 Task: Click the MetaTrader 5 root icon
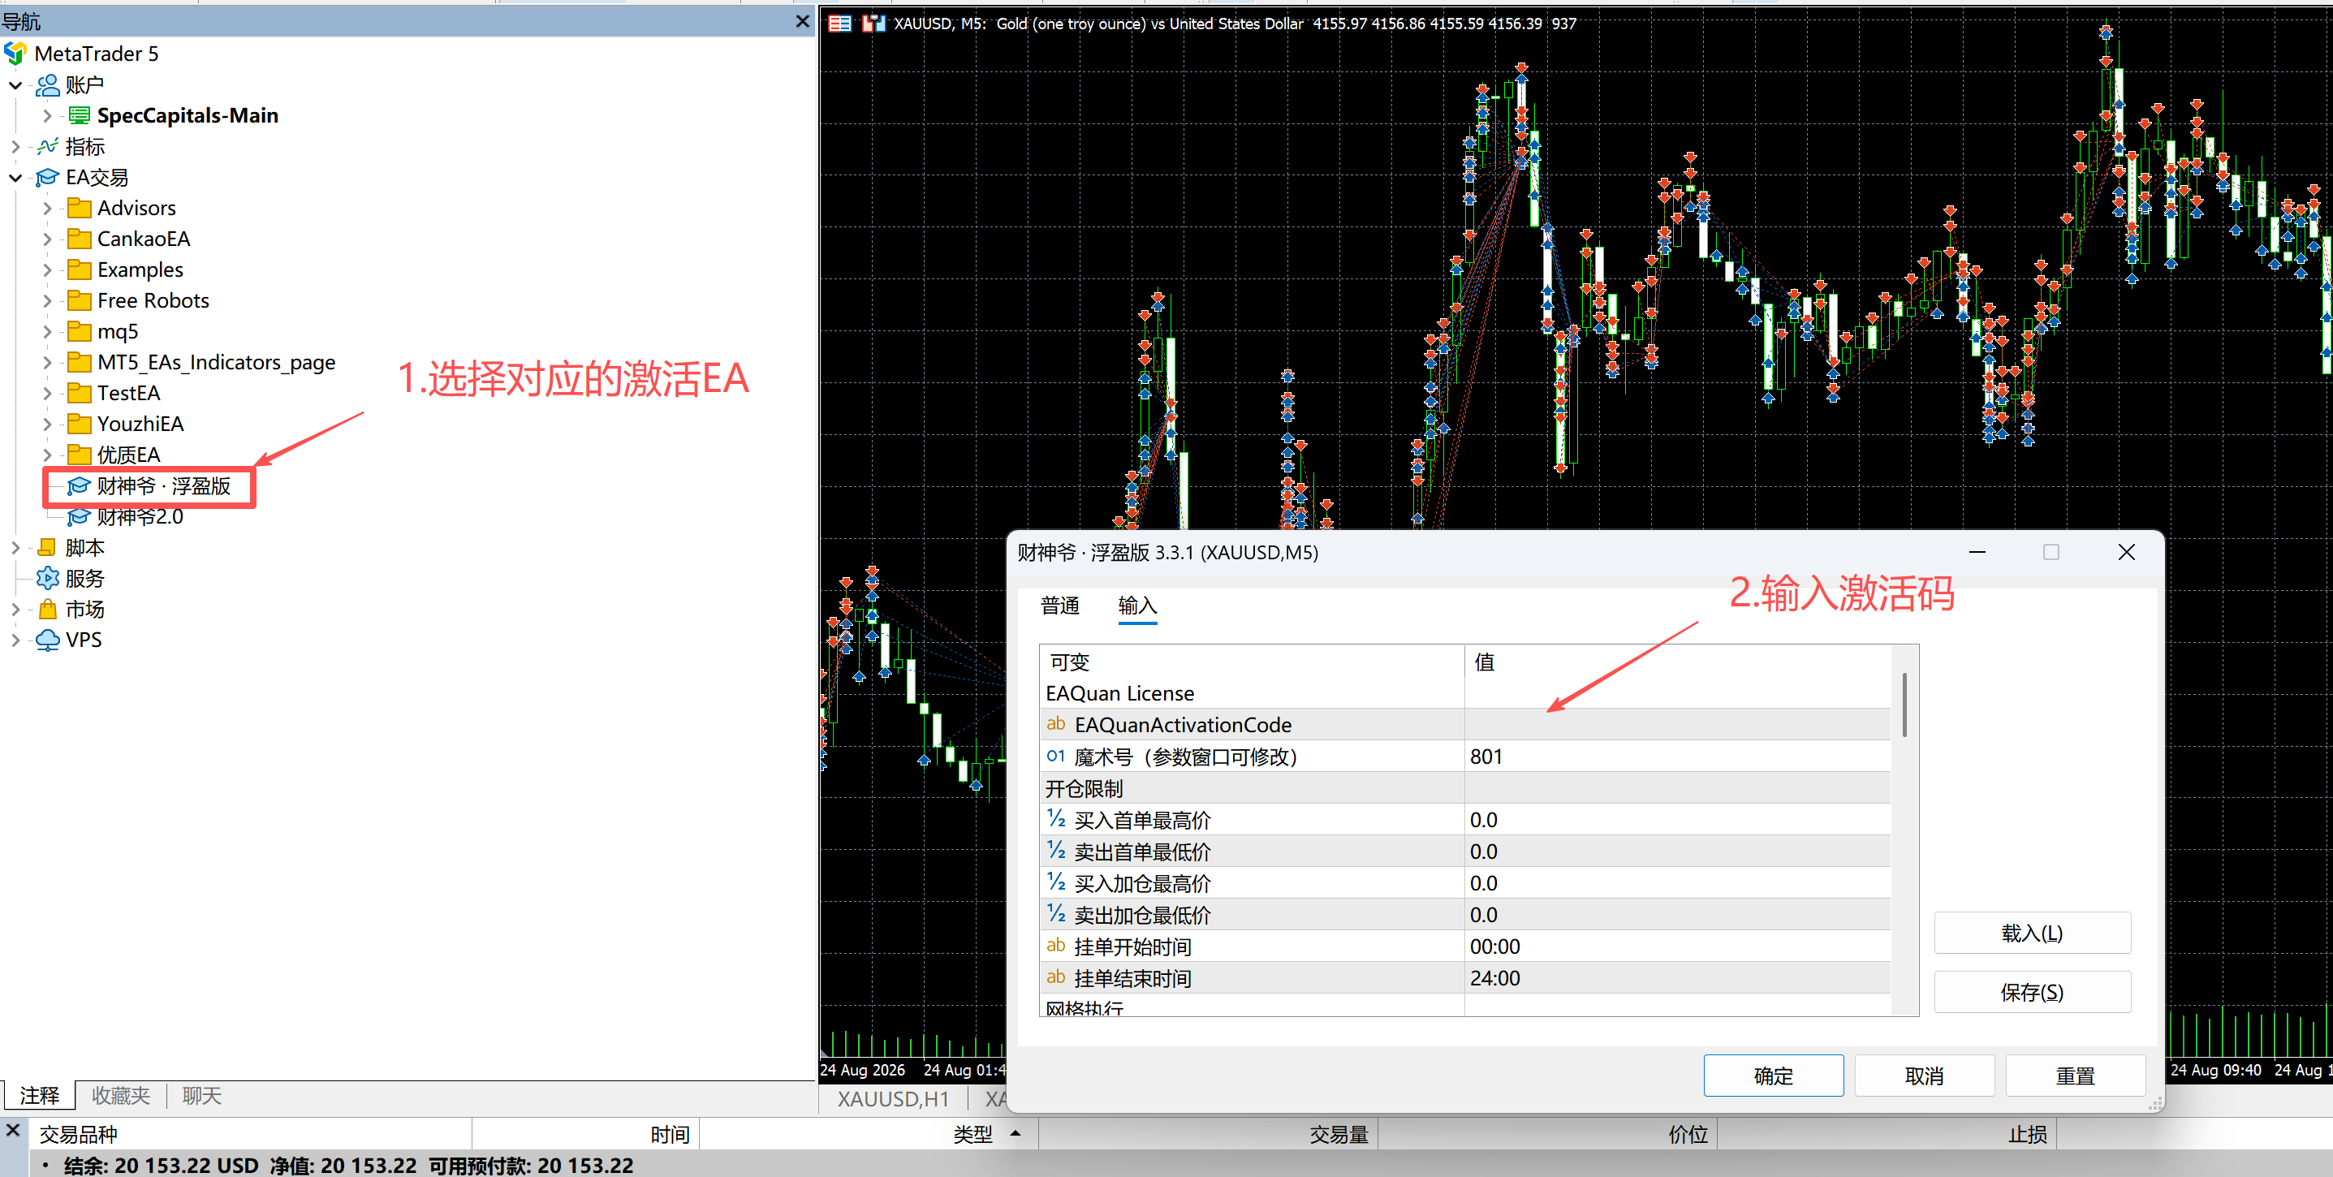coord(15,54)
